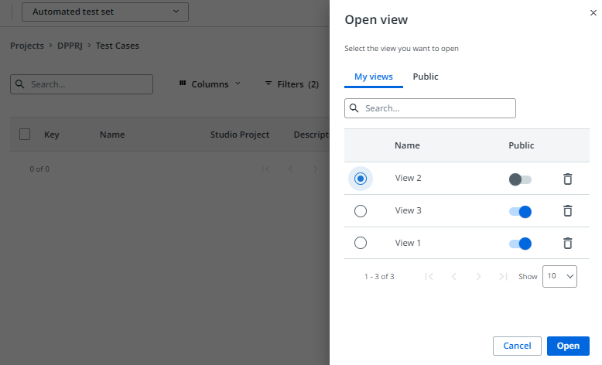Switch to the My views tab
Image resolution: width=602 pixels, height=365 pixels.
click(x=374, y=77)
